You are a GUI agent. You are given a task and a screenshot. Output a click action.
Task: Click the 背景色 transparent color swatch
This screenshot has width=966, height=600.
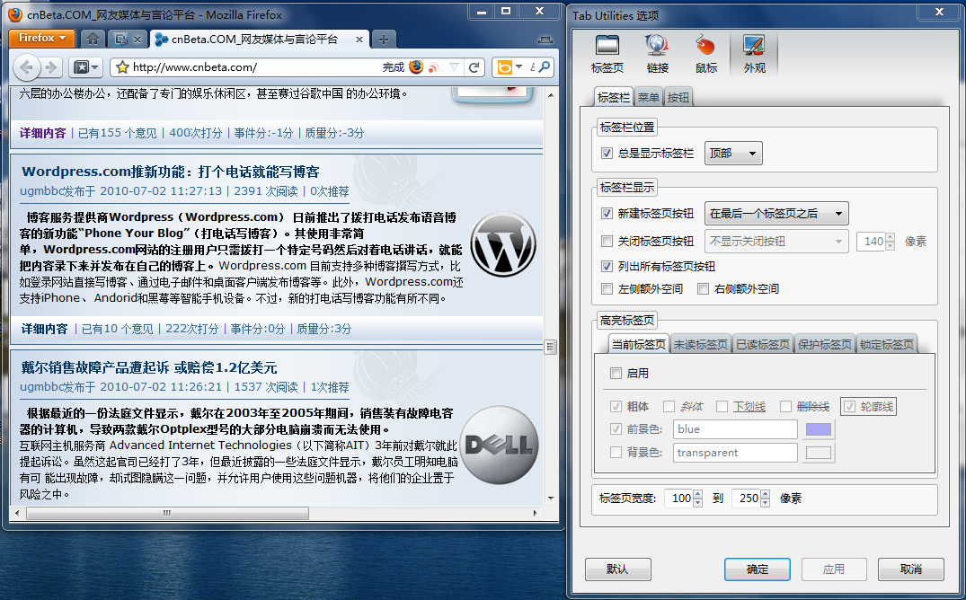click(x=819, y=453)
